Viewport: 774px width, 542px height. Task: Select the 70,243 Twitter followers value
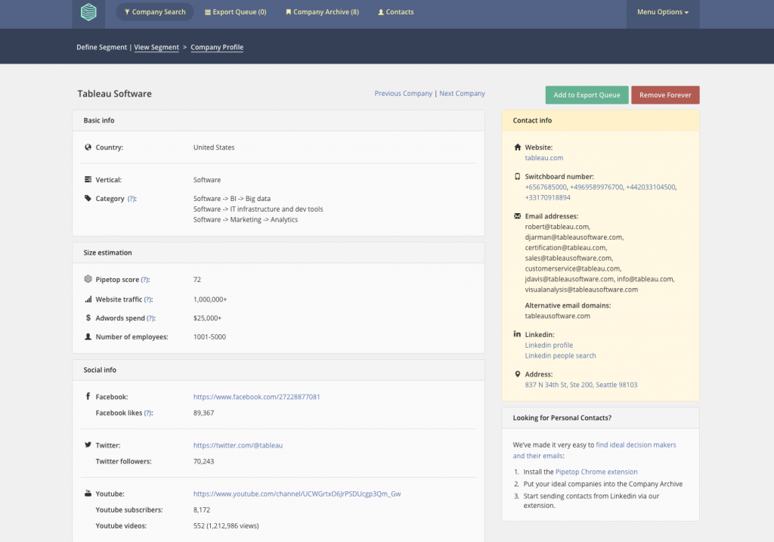click(203, 461)
